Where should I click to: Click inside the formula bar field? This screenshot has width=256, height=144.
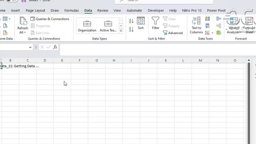point(158,50)
